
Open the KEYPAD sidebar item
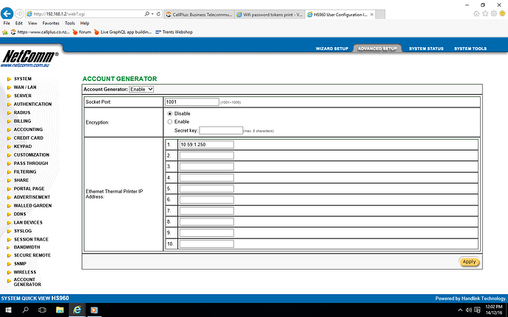point(23,146)
